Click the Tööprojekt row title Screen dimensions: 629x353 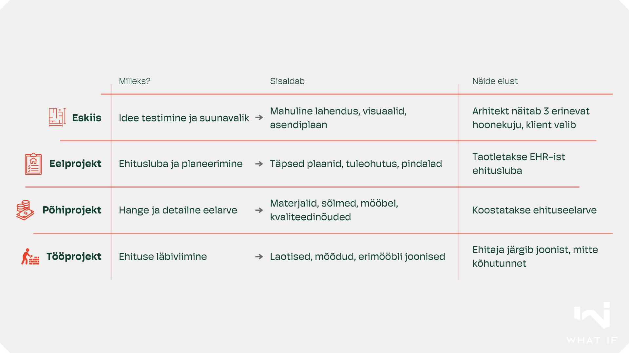coord(74,257)
